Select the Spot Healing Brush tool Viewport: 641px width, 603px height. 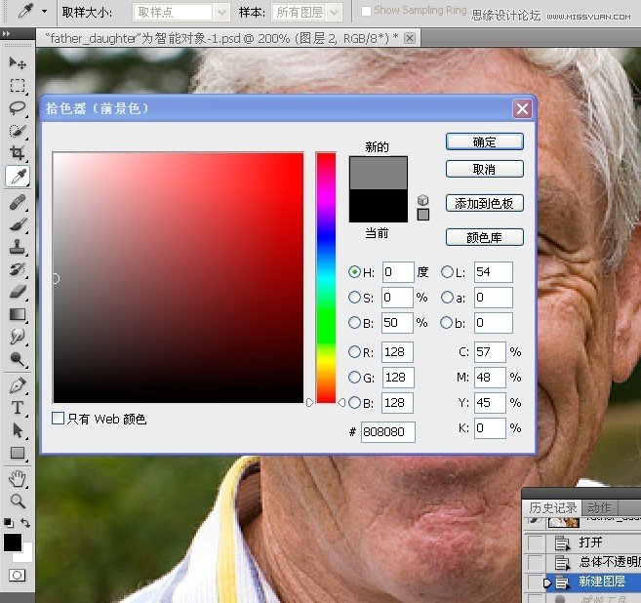point(18,202)
